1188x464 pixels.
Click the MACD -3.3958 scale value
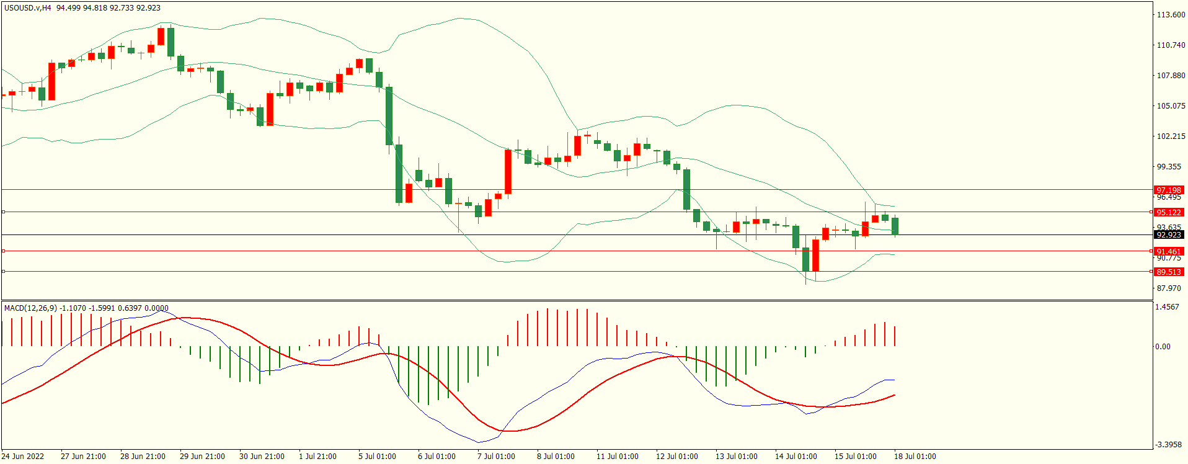point(1168,445)
